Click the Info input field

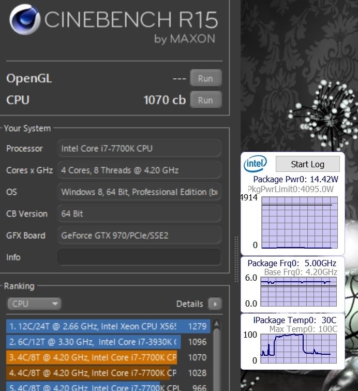coord(139,257)
